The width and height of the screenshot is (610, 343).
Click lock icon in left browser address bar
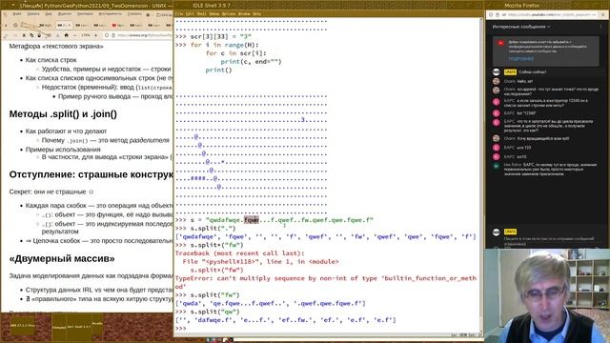tap(113, 35)
